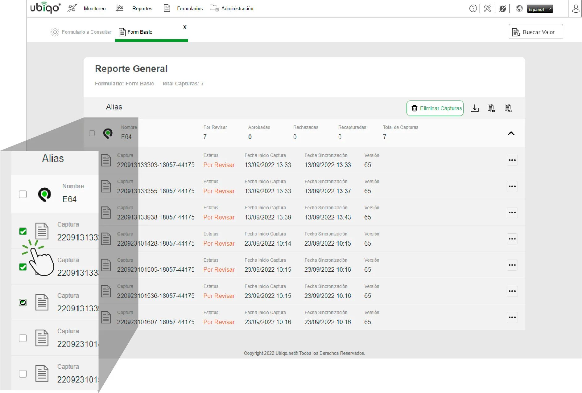Tick the E64 checkbox in the report table

[92, 133]
